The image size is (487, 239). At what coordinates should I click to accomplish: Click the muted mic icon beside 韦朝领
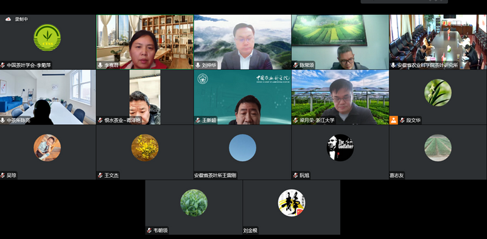(x=149, y=230)
